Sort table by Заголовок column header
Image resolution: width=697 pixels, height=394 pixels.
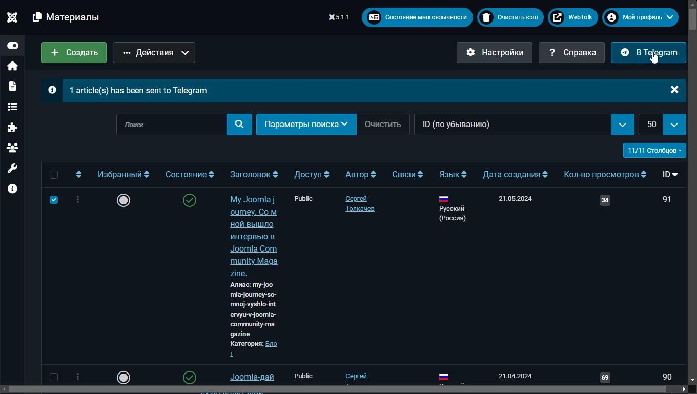[x=254, y=175]
